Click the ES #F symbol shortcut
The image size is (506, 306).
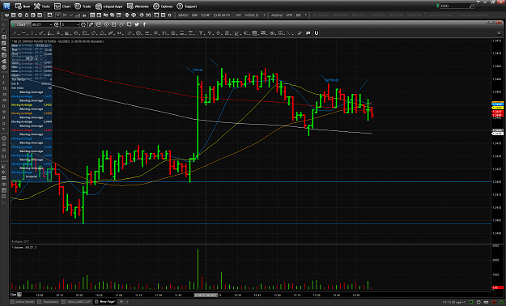(206, 15)
